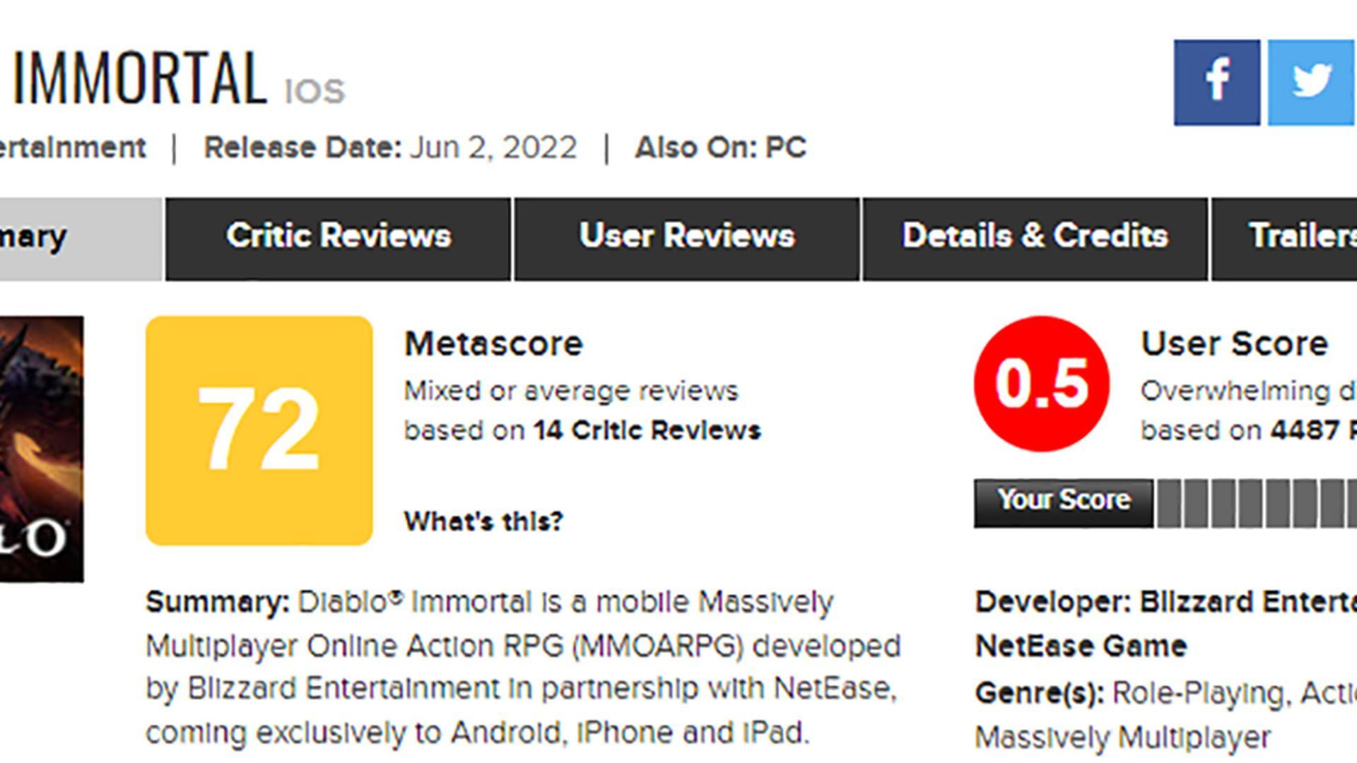Switch to the Critic Reviews tab

click(338, 236)
